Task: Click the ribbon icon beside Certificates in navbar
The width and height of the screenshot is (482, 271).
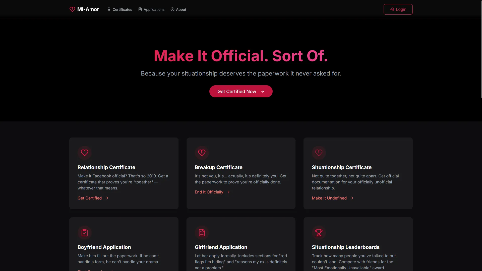Action: (x=109, y=10)
